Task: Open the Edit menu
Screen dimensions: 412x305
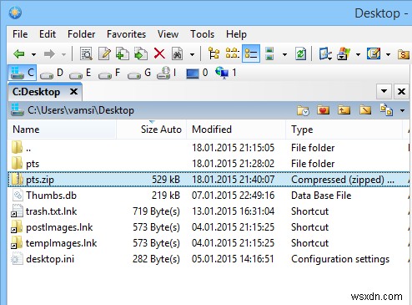Action: [48, 34]
